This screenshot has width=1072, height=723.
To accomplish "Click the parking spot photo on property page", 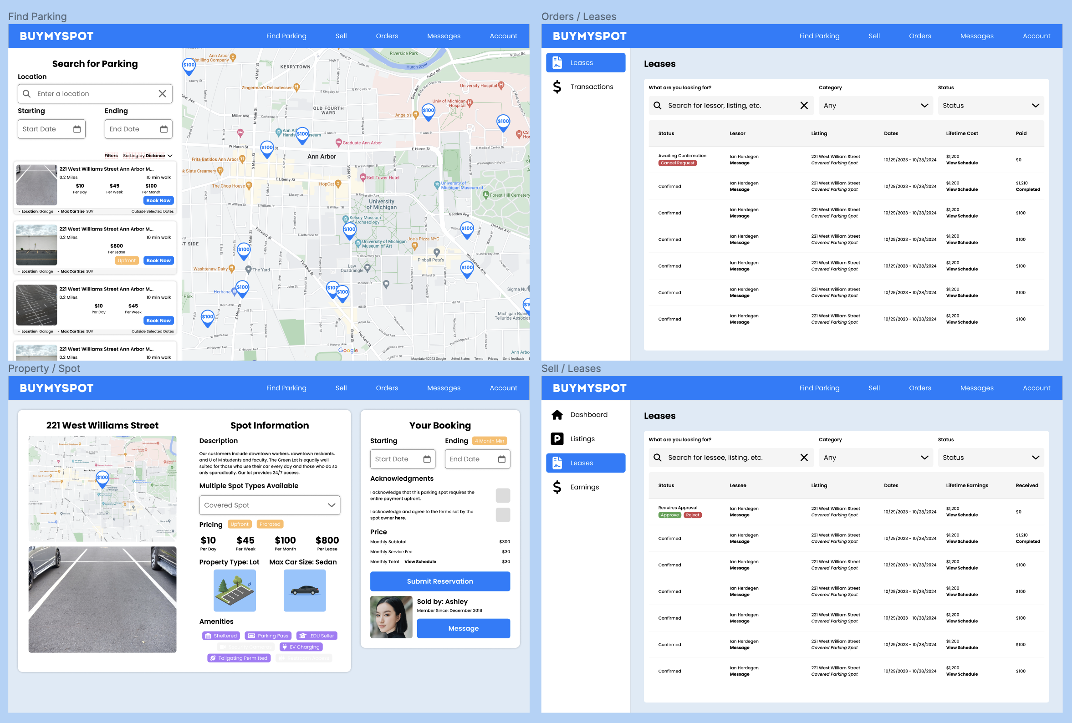I will click(x=102, y=600).
